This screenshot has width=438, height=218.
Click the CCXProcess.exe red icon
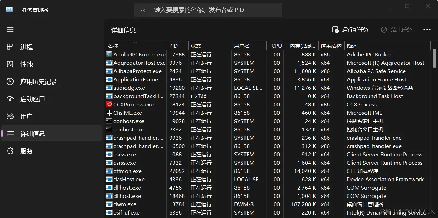click(109, 104)
